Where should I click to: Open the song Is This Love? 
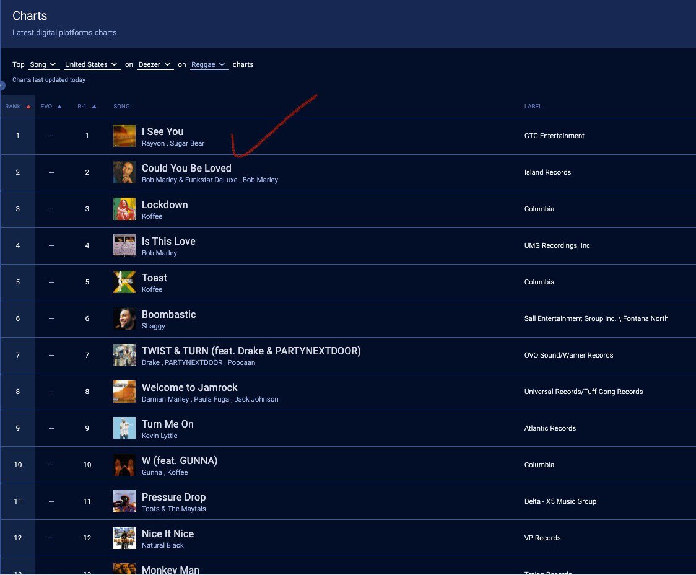click(x=168, y=241)
